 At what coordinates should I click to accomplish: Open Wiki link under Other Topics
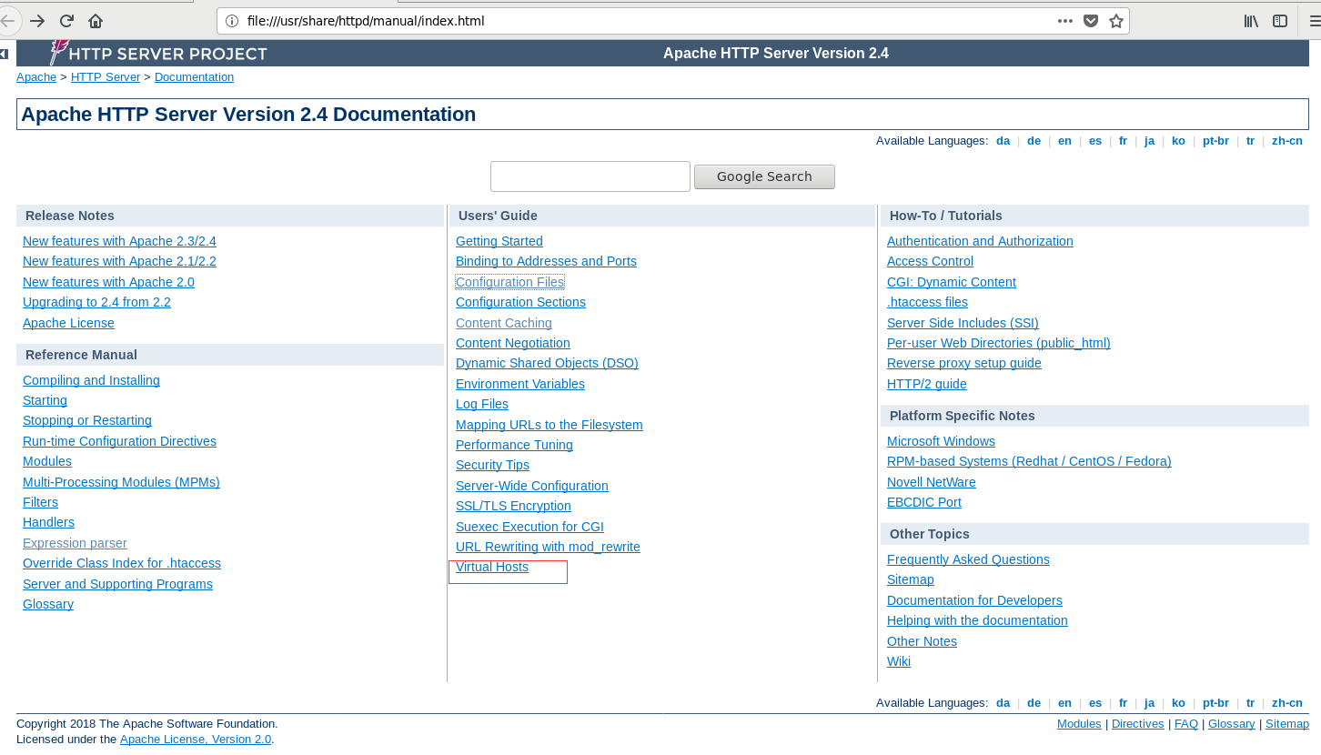click(899, 661)
